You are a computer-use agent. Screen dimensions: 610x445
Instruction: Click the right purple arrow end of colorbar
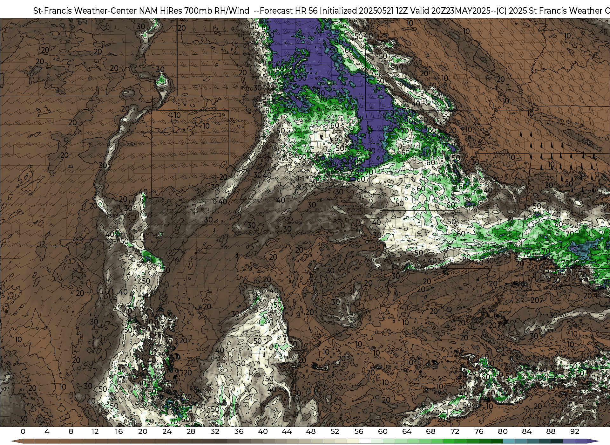point(593,442)
